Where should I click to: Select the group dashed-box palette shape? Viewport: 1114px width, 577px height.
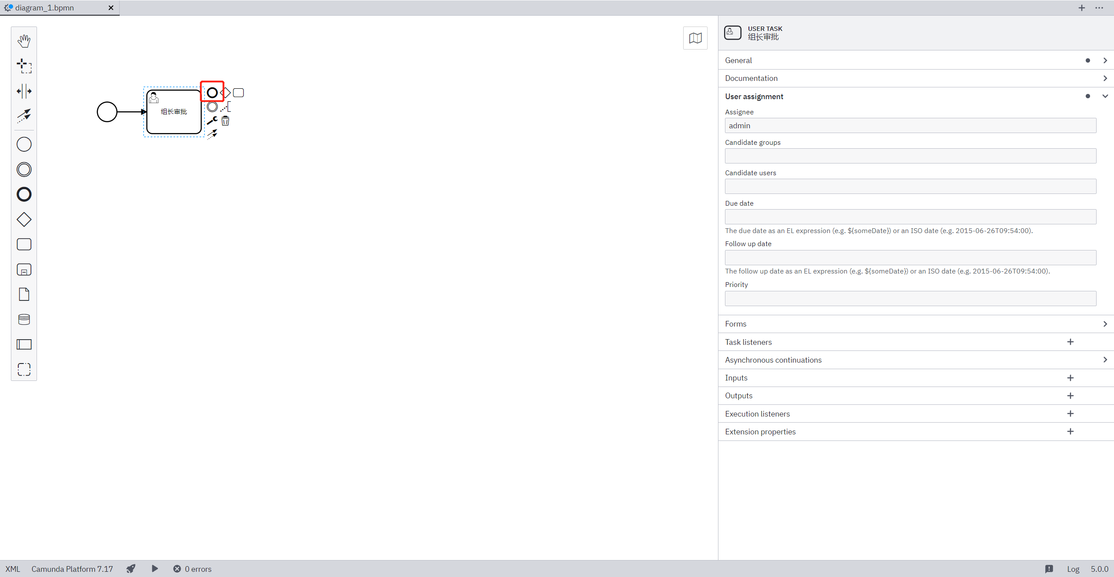(x=24, y=370)
